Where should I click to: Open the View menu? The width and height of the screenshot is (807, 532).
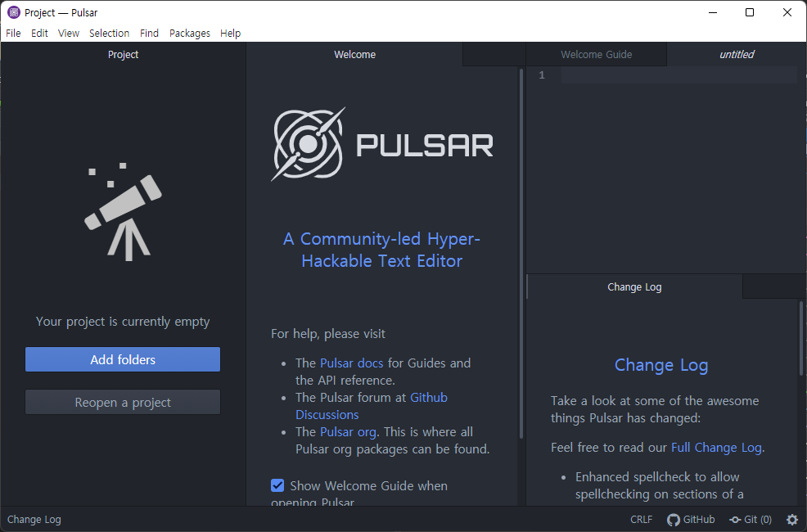tap(69, 33)
